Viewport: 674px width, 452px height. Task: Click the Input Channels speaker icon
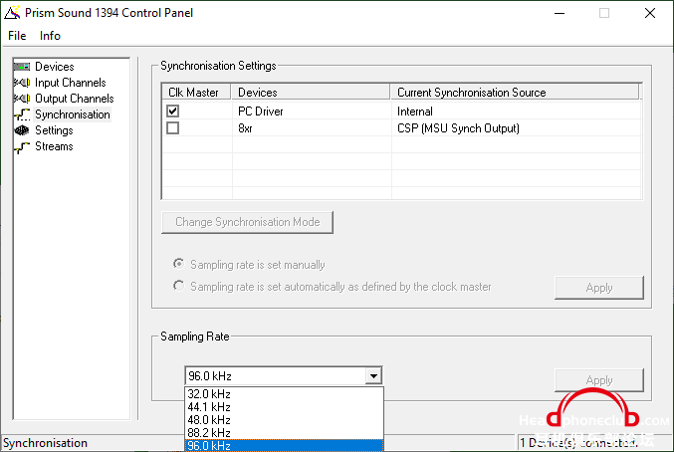[22, 82]
